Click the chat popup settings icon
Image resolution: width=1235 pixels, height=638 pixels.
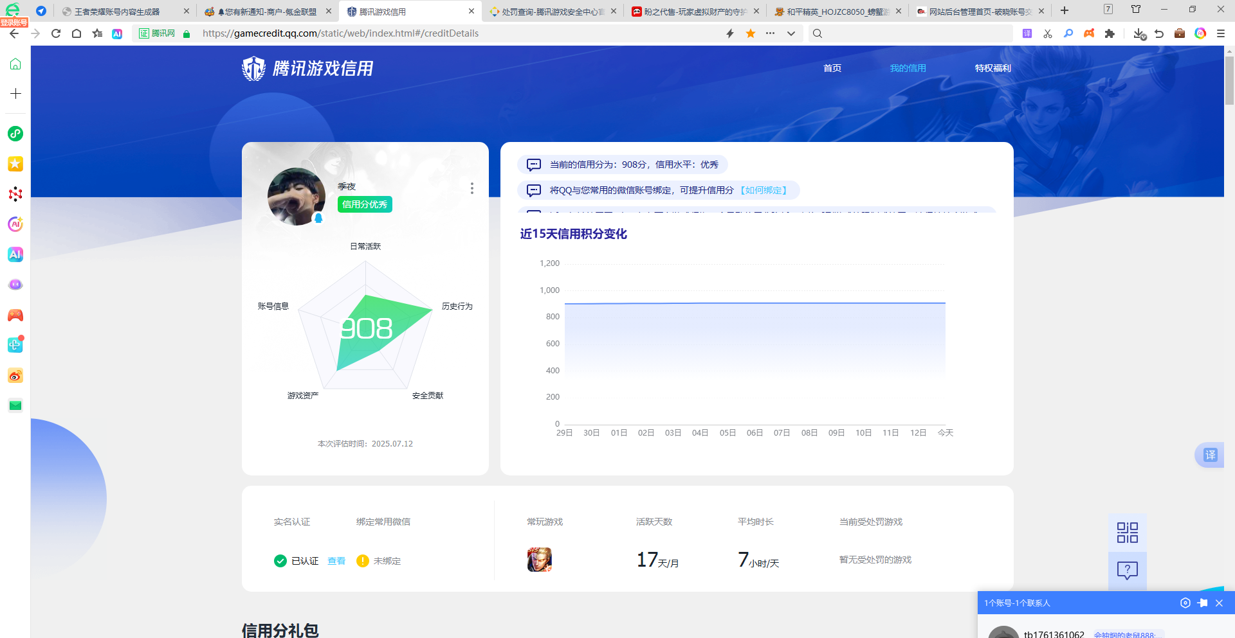1185,603
